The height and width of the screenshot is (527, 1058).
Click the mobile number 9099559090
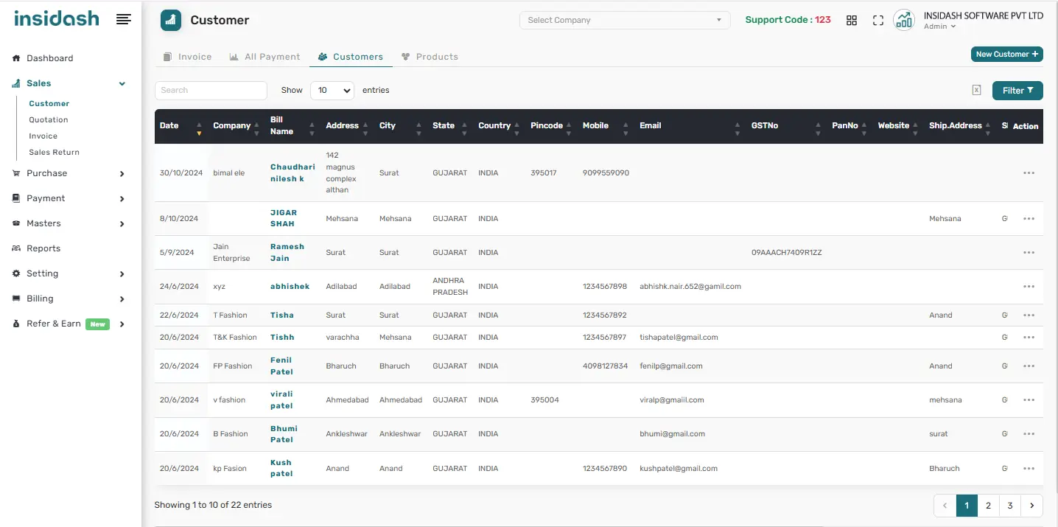click(606, 173)
